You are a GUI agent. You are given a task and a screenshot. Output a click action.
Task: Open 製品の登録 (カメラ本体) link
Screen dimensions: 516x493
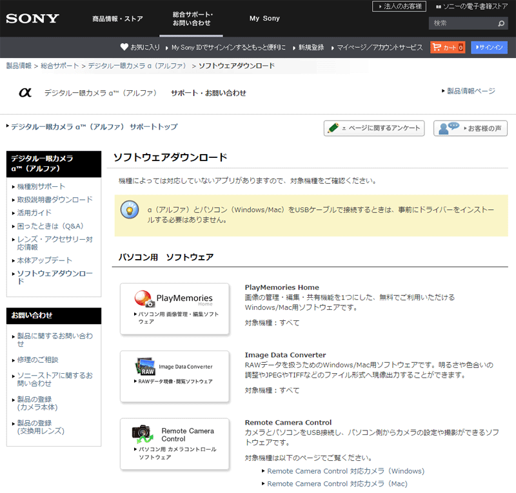[37, 403]
